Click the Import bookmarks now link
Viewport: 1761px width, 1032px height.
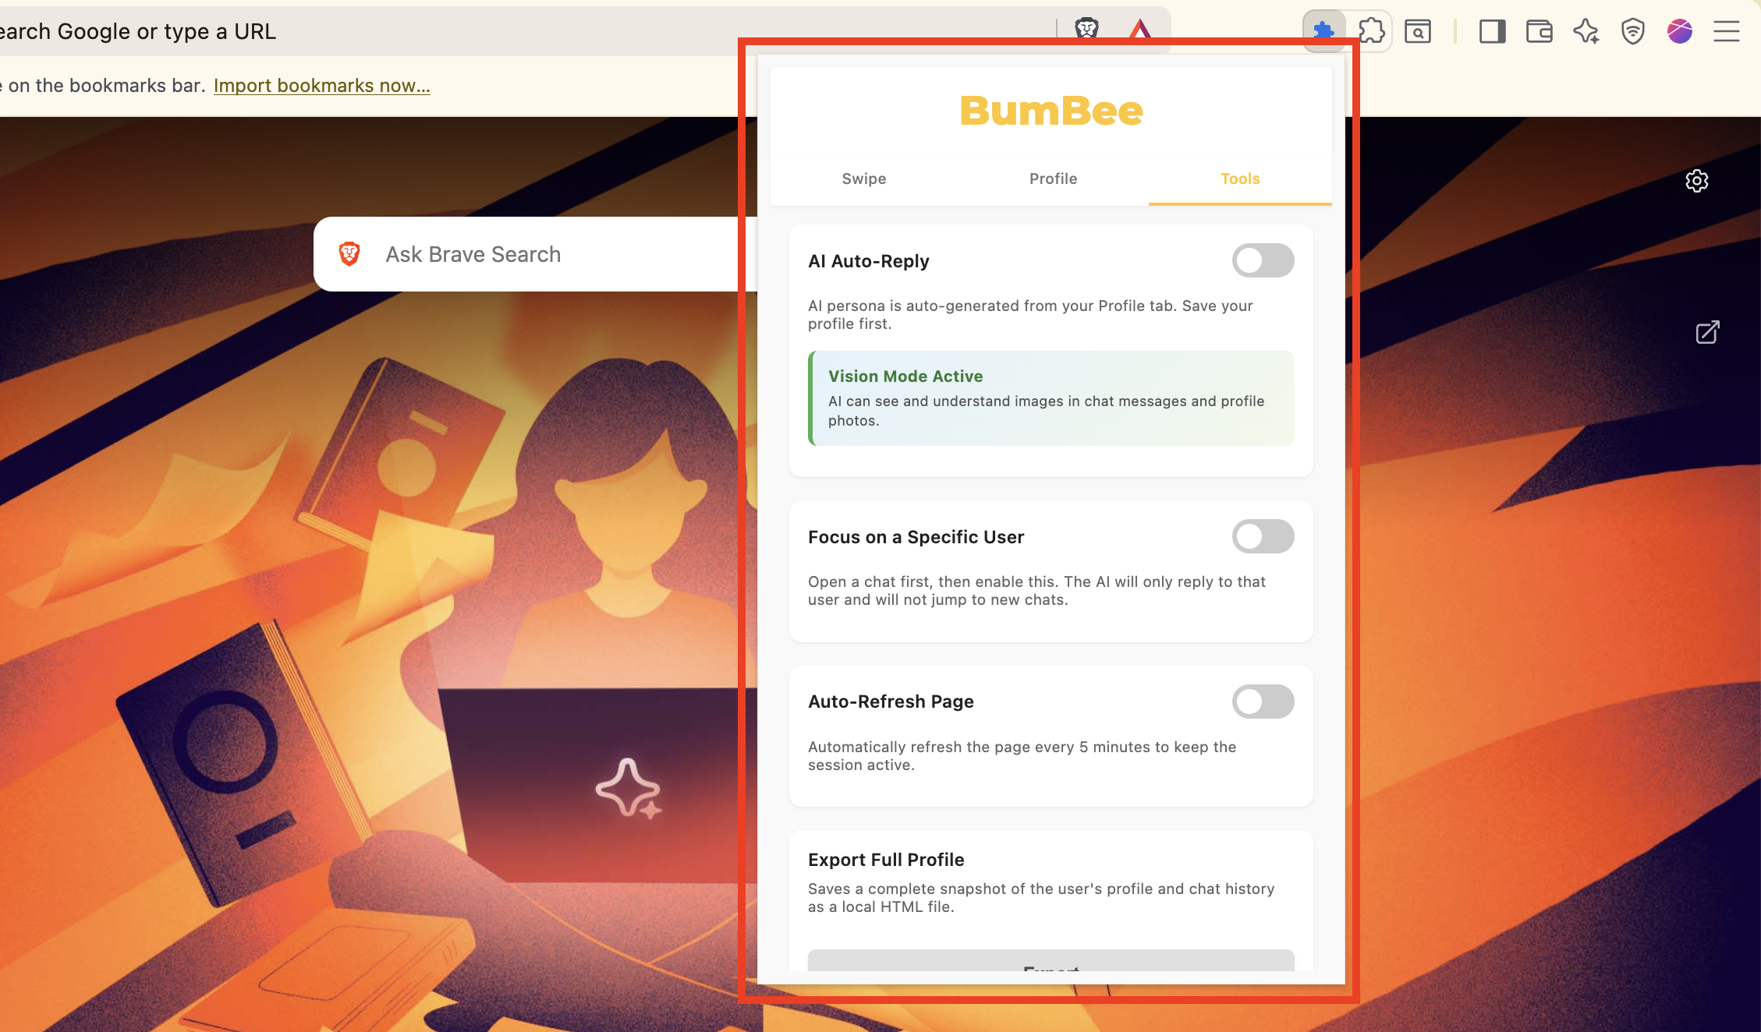[322, 86]
